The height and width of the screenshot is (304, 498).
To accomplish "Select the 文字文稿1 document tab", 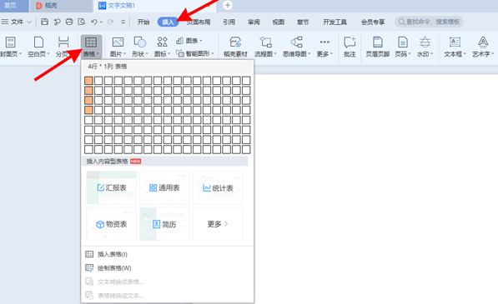I will click(121, 6).
